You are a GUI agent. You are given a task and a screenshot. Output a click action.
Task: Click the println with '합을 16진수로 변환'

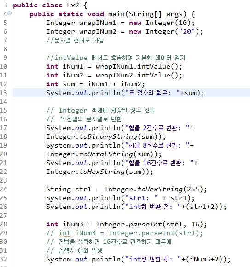pos(122,163)
